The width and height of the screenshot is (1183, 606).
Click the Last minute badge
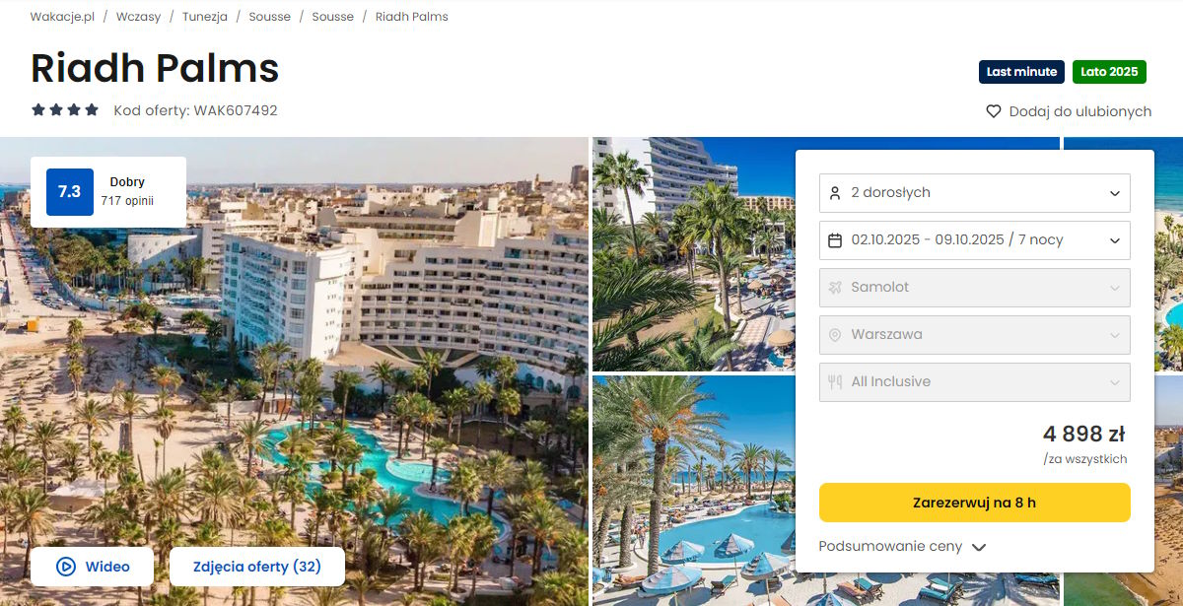[x=1021, y=72]
